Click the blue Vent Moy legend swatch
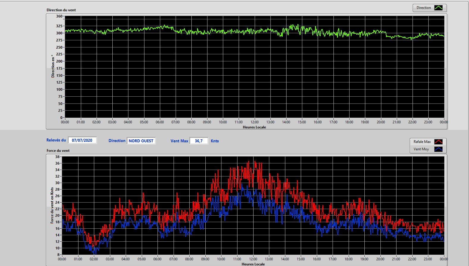469x266 pixels. [438, 149]
